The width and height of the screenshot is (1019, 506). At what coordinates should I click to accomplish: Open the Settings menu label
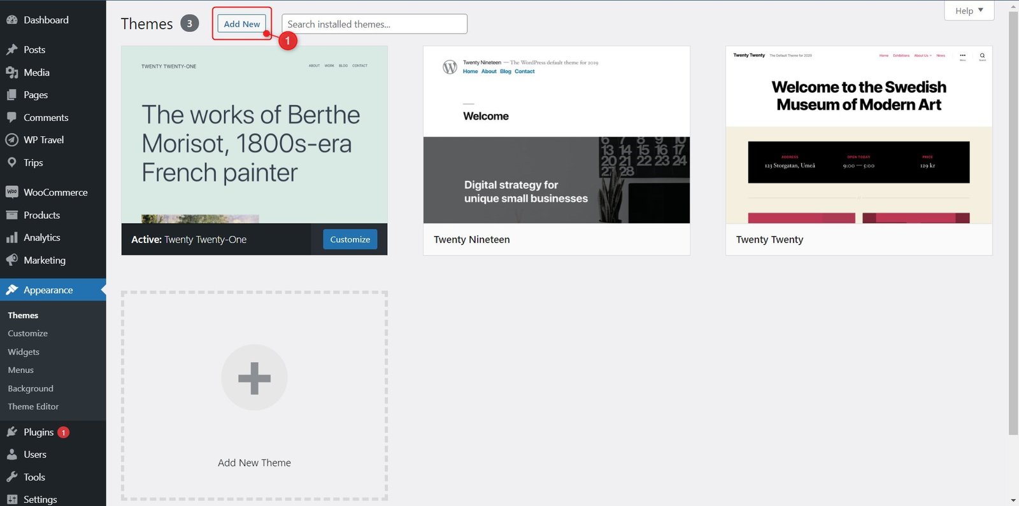(40, 500)
